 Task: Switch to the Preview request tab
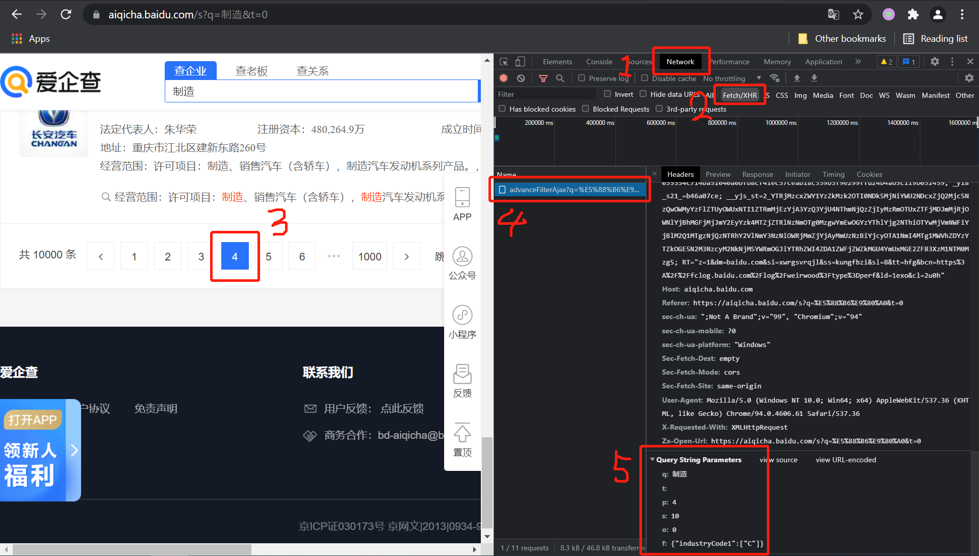[718, 174]
